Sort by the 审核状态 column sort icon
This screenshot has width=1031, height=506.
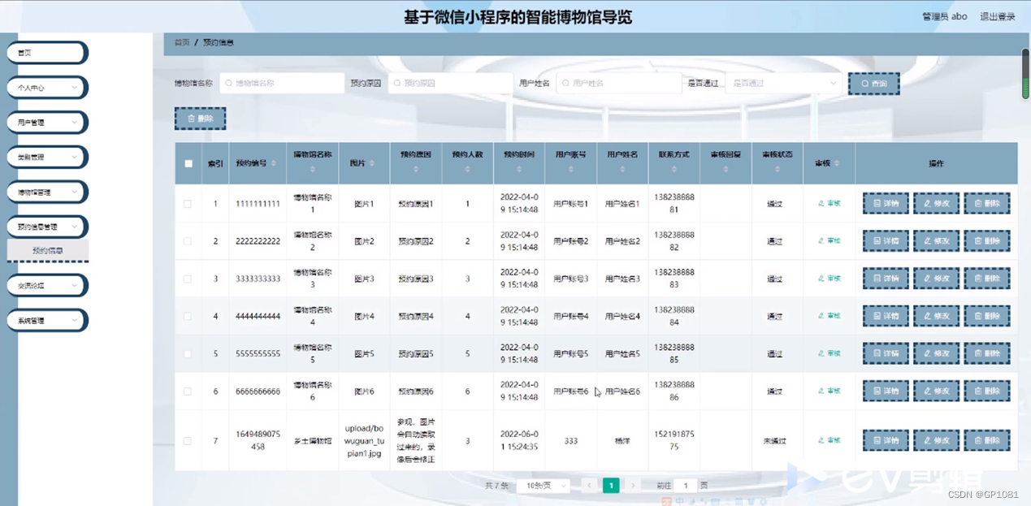pyautogui.click(x=778, y=170)
